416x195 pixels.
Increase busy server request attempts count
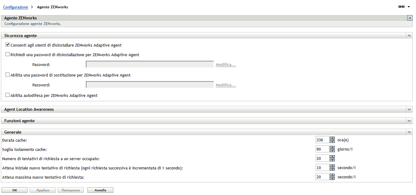(x=332, y=157)
